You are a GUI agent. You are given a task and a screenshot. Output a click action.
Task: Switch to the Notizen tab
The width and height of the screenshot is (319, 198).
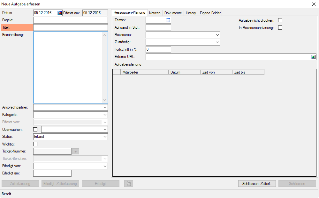pyautogui.click(x=155, y=13)
